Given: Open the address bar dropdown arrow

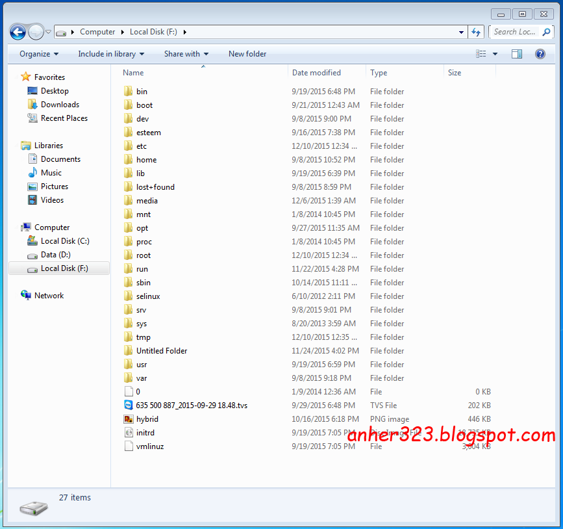Looking at the screenshot, I should [x=460, y=31].
